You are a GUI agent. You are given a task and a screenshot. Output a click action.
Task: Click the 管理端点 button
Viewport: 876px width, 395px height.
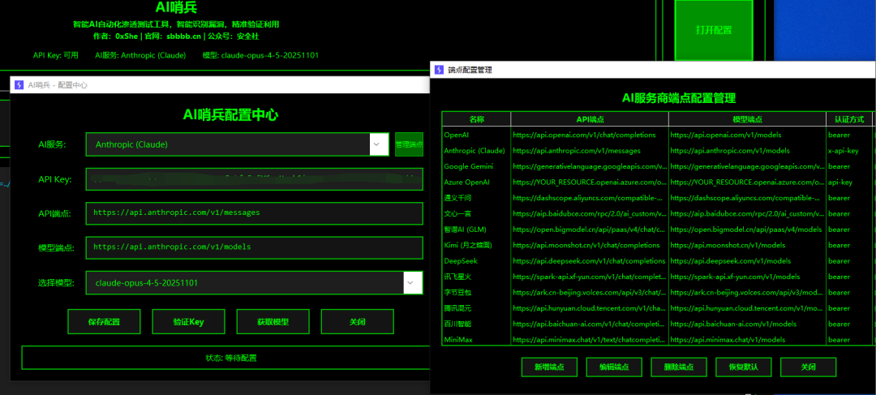(x=409, y=144)
